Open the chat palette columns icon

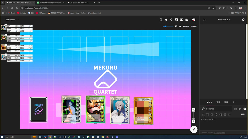[235, 109]
